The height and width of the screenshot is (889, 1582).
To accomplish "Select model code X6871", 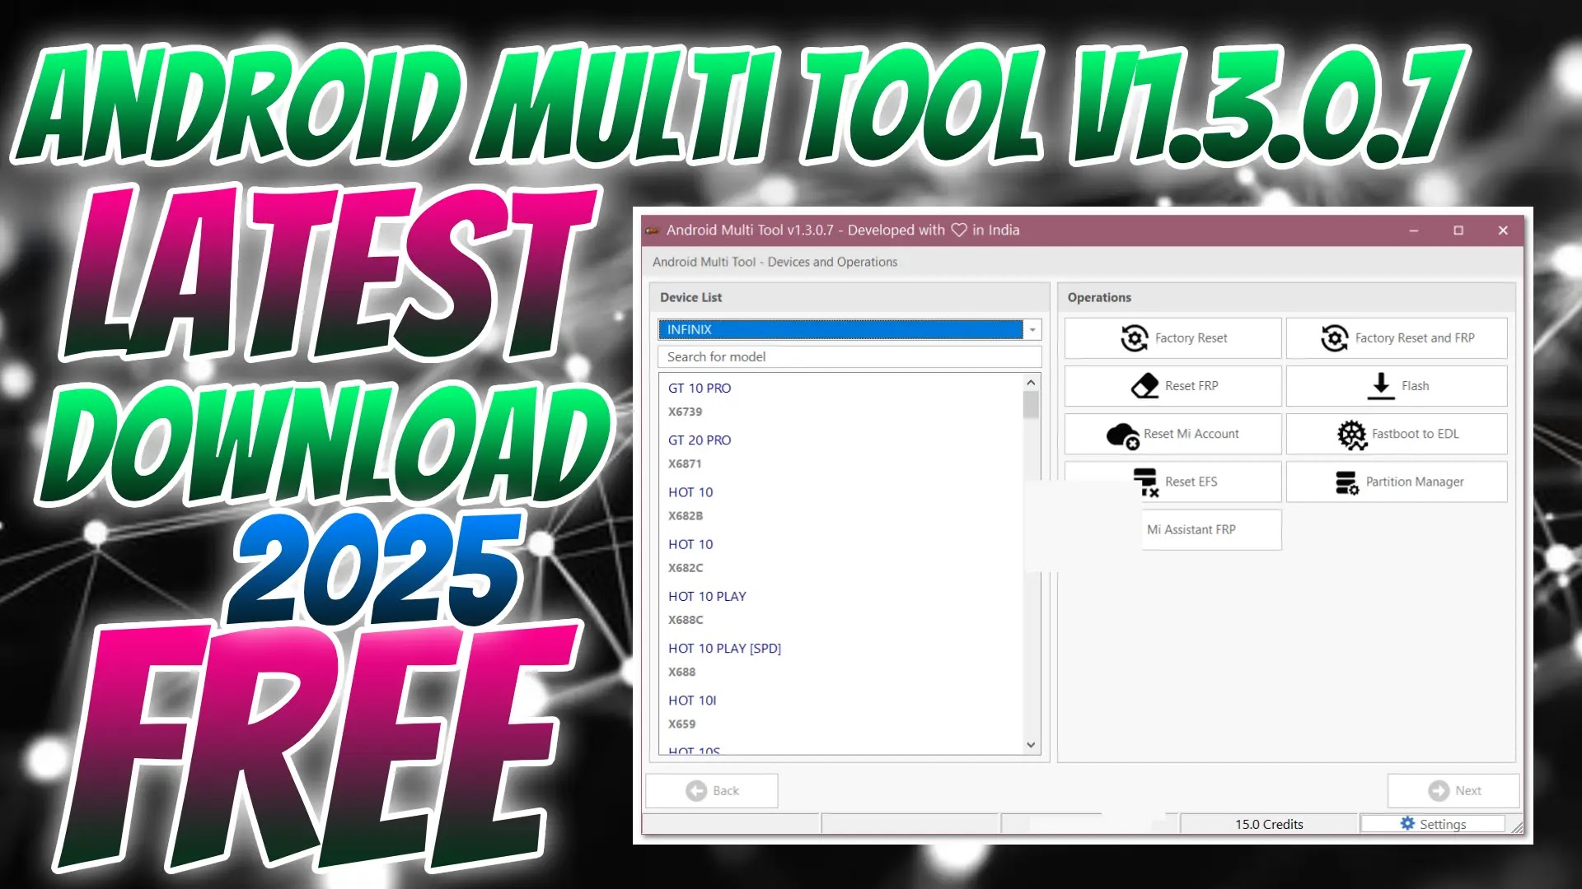I will coord(685,464).
